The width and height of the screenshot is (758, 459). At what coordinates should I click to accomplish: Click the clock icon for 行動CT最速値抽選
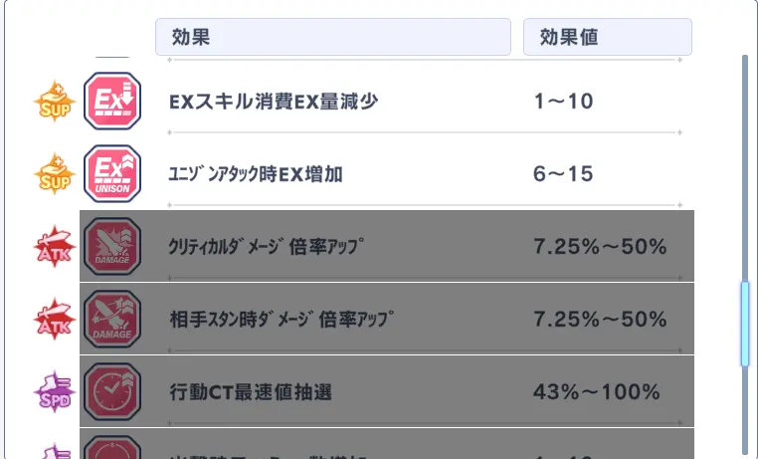(112, 391)
